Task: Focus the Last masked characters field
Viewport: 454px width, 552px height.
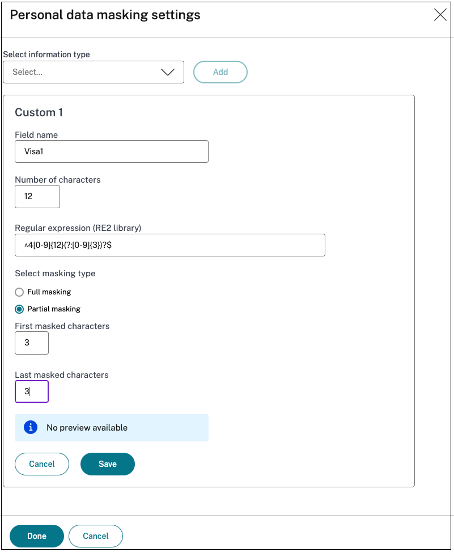Action: 32,391
